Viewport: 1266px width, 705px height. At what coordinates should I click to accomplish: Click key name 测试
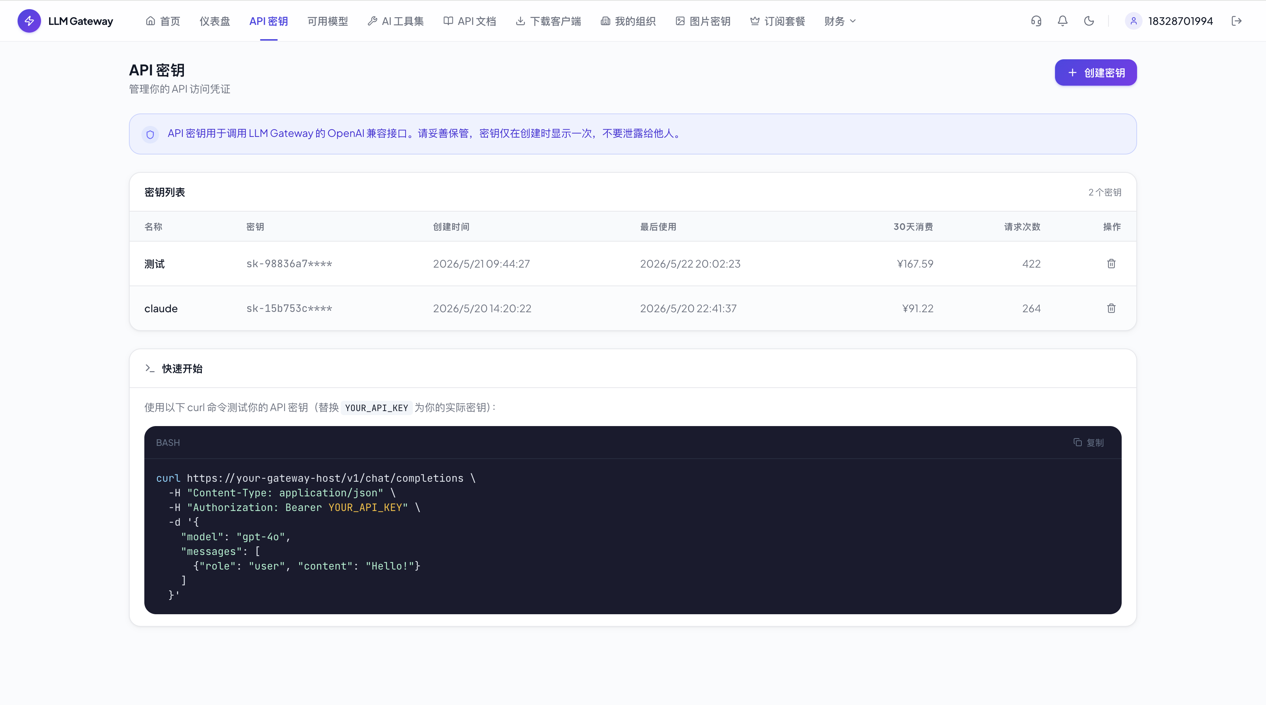(x=154, y=264)
